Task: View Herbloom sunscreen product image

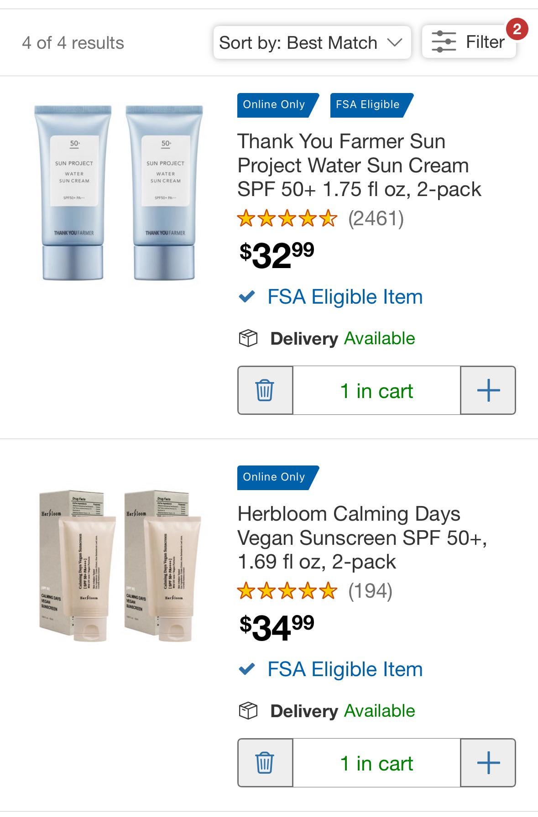Action: (x=120, y=565)
